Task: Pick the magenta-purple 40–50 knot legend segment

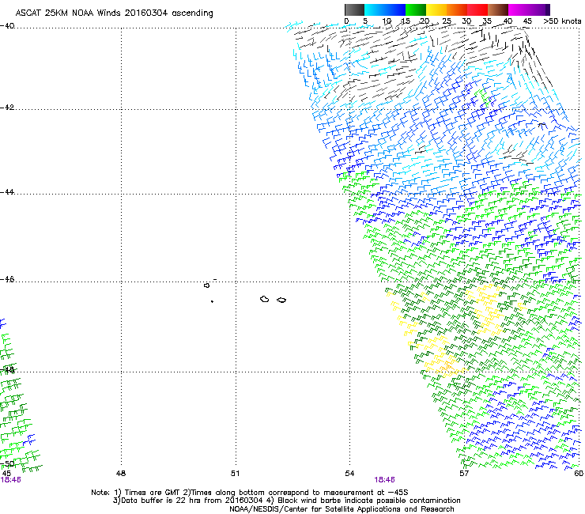Action: point(529,9)
